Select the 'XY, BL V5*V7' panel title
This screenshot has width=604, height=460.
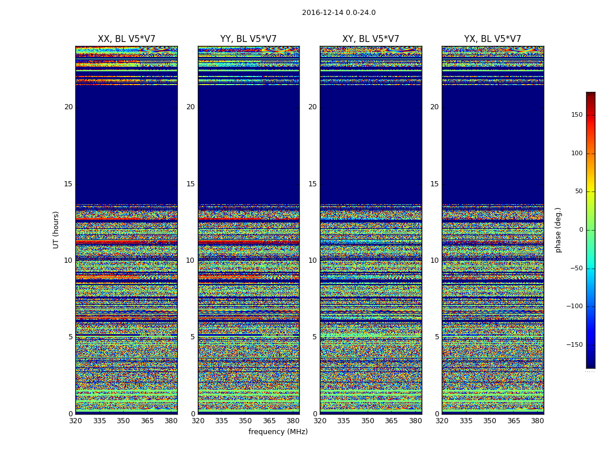point(370,39)
